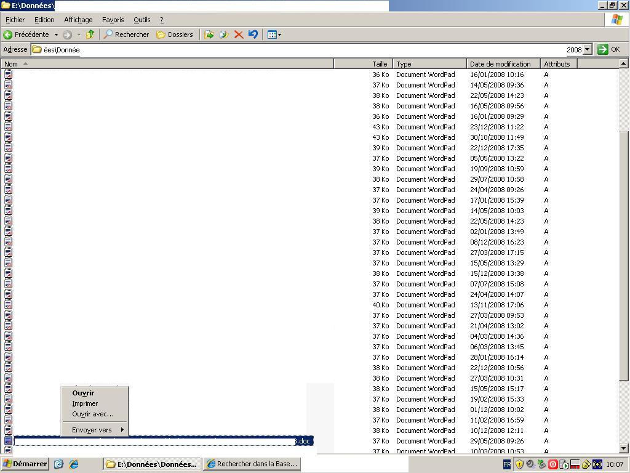Viewport: 630px width, 473px height.
Task: Go up one folder level
Action: pos(90,34)
